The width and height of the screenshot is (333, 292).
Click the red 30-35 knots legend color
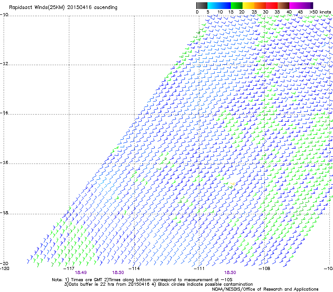272,5
